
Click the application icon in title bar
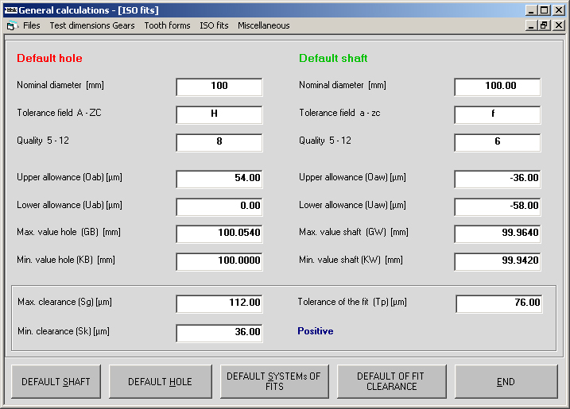(10, 10)
